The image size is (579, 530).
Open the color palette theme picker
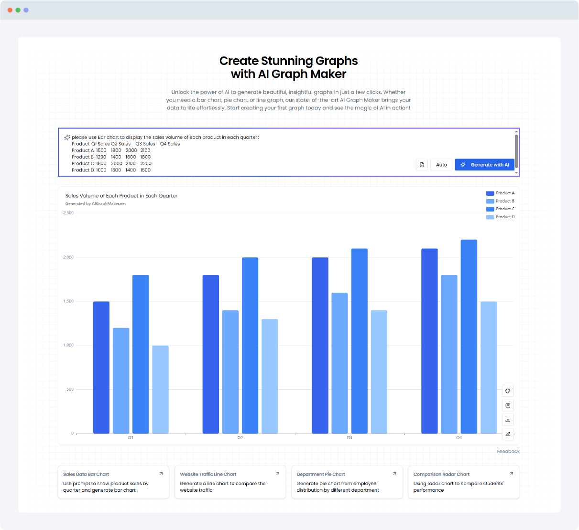pos(508,391)
